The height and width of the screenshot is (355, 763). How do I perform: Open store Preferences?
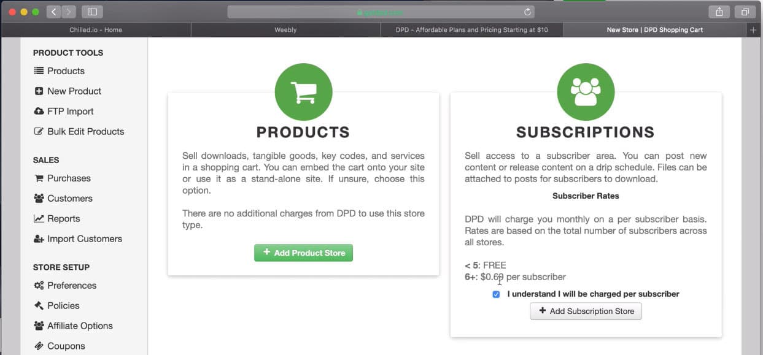coord(71,286)
